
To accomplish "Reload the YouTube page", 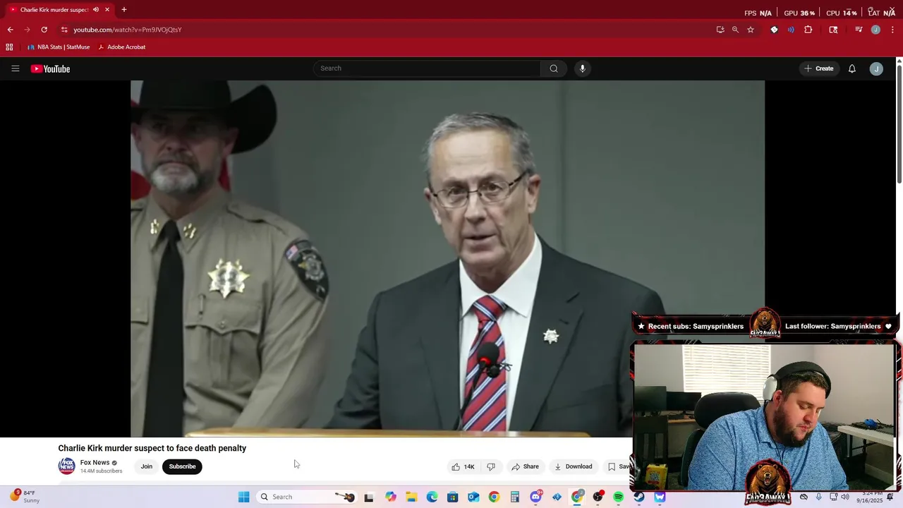I will [44, 30].
